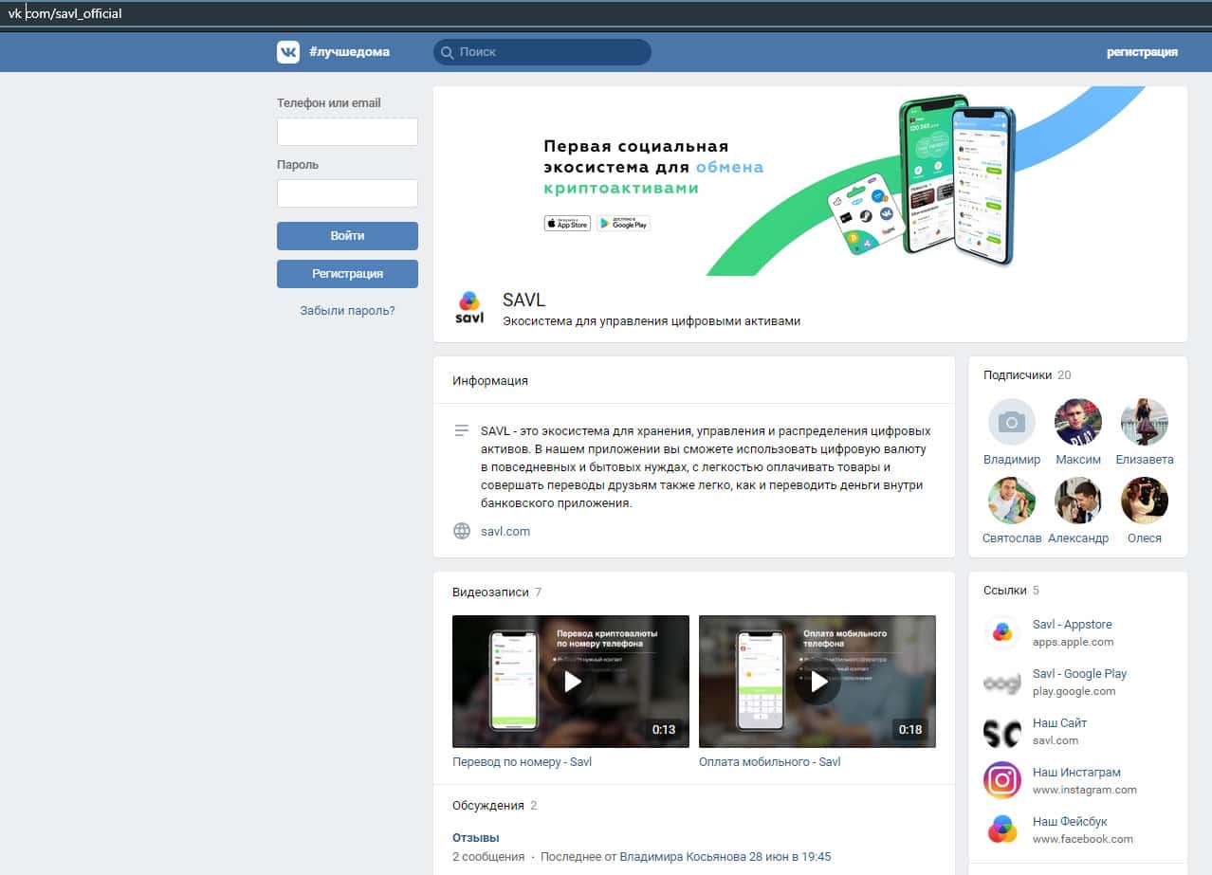Open the Обсуждения section header
Viewport: 1212px width, 875px height.
coord(495,806)
